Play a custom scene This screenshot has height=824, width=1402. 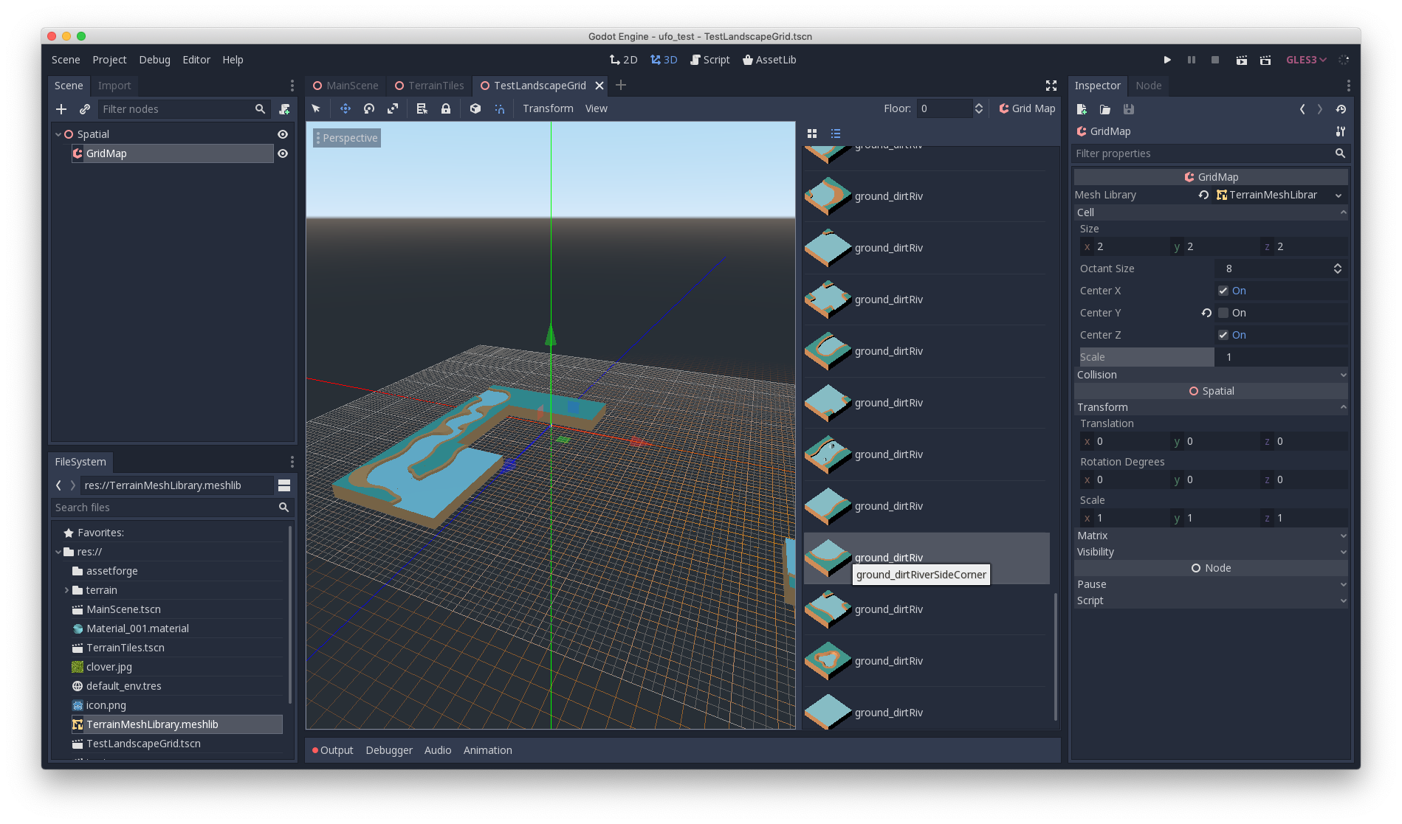[x=1265, y=60]
